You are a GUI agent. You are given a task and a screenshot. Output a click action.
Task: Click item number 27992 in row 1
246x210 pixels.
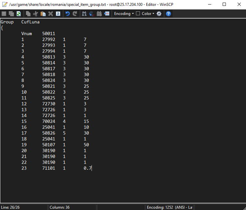[49, 39]
